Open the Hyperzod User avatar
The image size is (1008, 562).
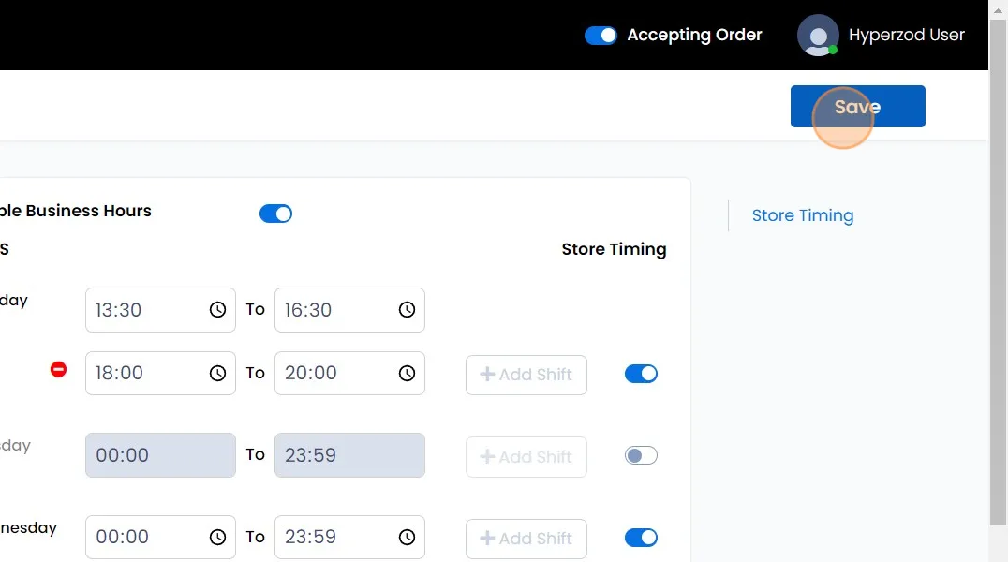(818, 36)
